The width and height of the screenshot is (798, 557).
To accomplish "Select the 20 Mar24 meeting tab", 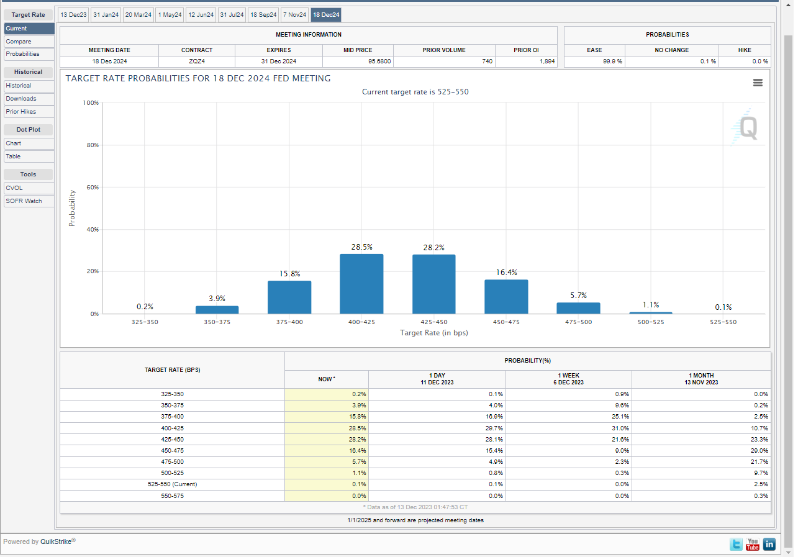I will point(138,15).
